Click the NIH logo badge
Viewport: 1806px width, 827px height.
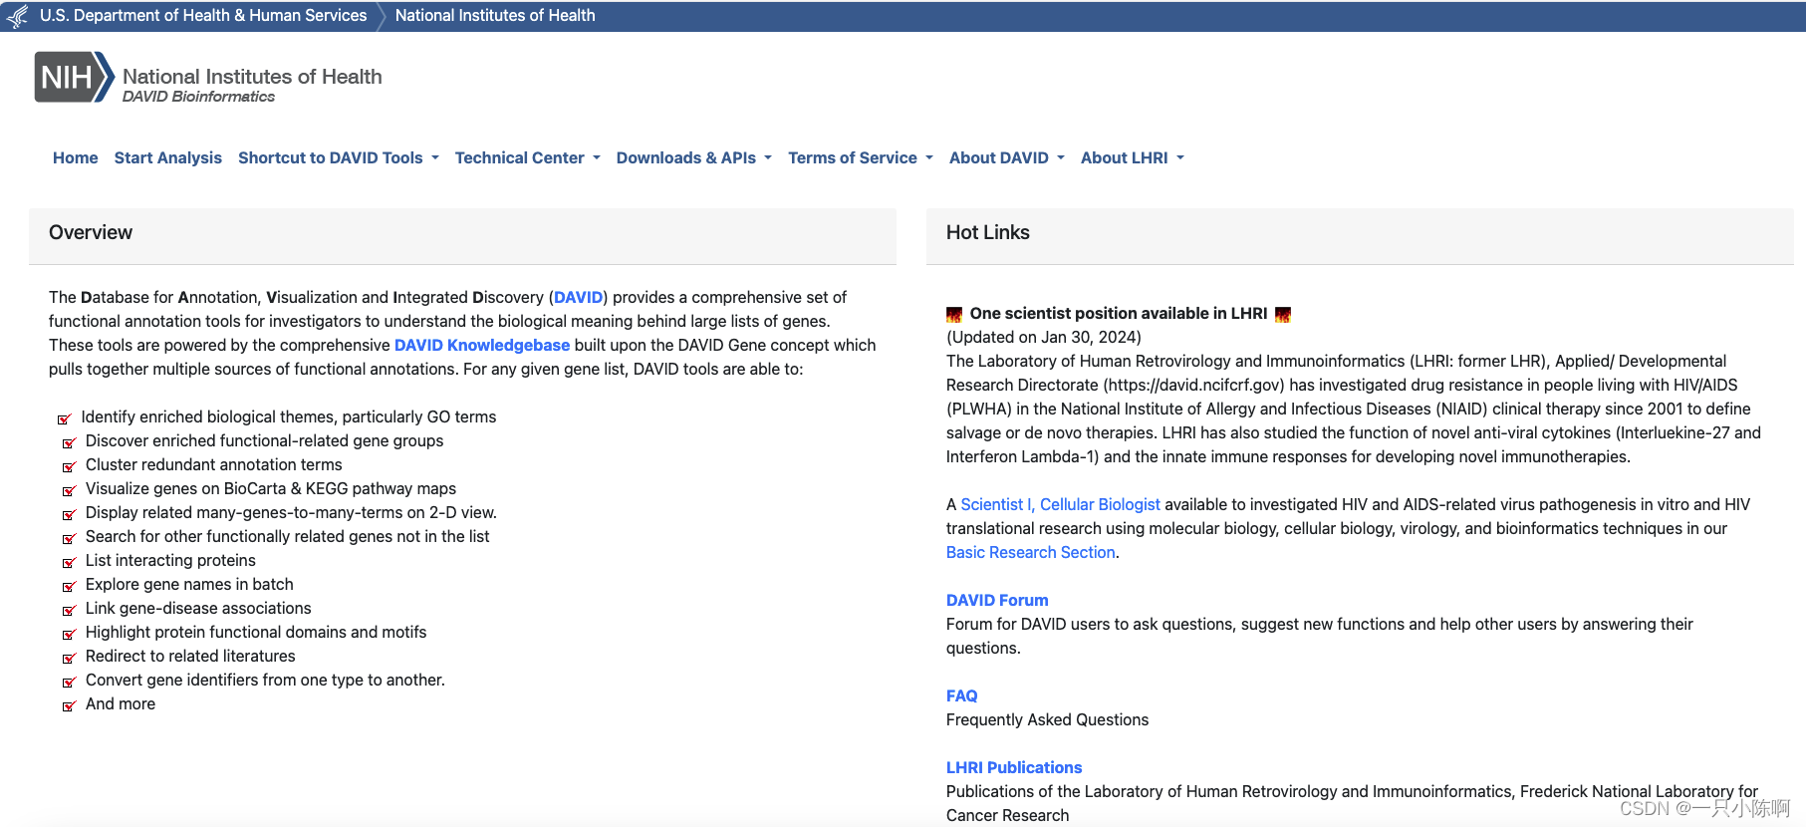tap(75, 77)
